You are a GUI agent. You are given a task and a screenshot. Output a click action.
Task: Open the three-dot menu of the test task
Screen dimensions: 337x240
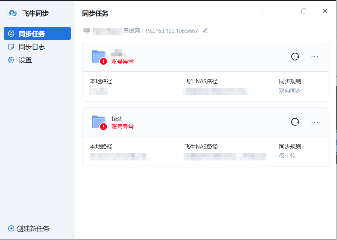pos(315,122)
